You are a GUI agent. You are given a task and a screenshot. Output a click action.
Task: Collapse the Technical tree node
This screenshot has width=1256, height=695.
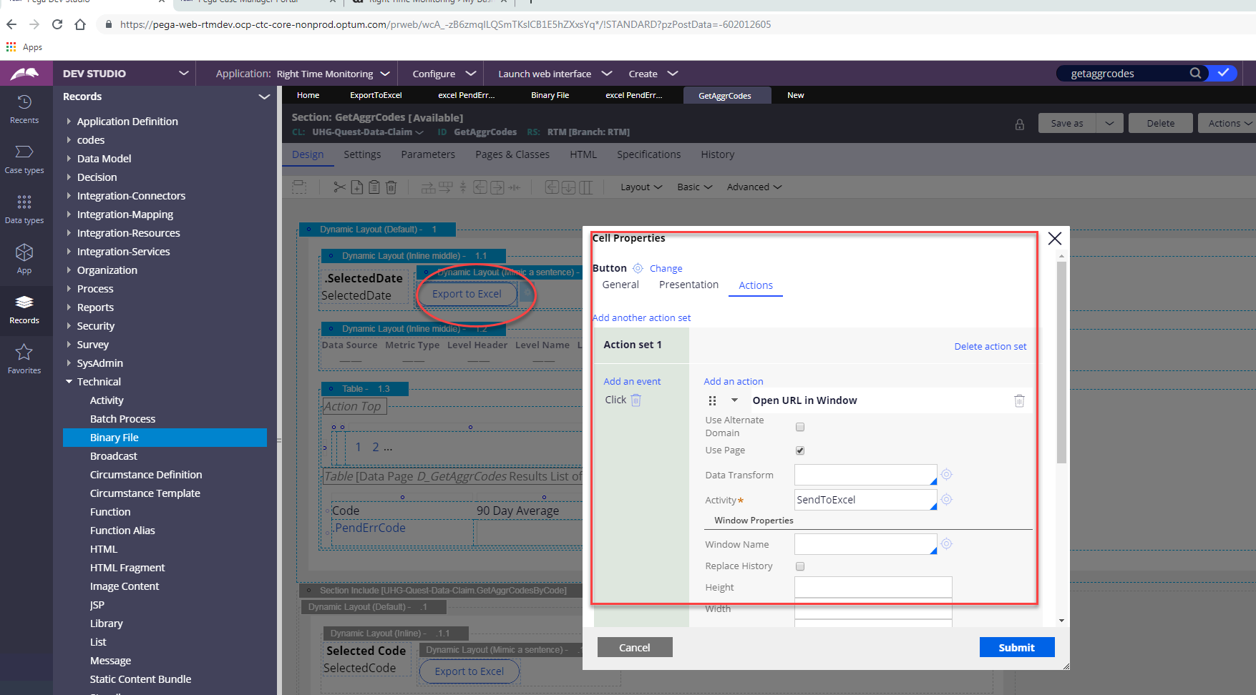coord(69,382)
